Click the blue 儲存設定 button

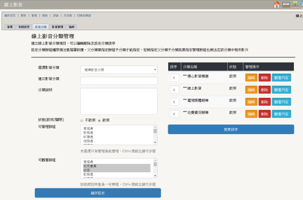tap(98, 193)
